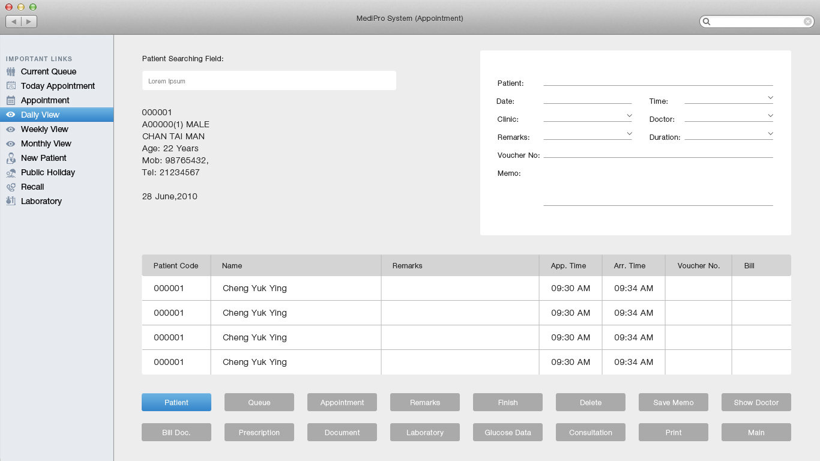
Task: Click the Prescription button
Action: click(x=259, y=432)
